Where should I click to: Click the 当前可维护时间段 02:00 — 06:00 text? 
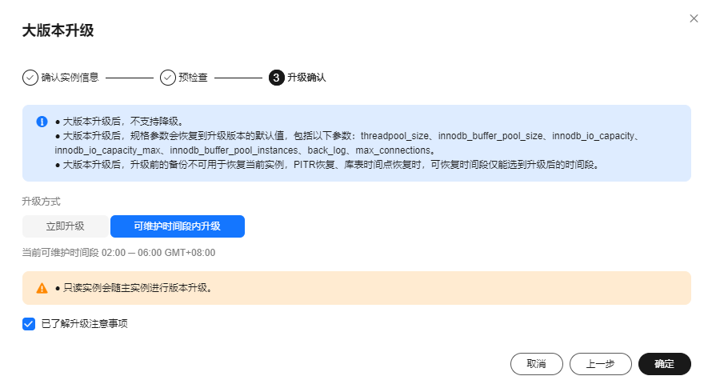pos(118,253)
